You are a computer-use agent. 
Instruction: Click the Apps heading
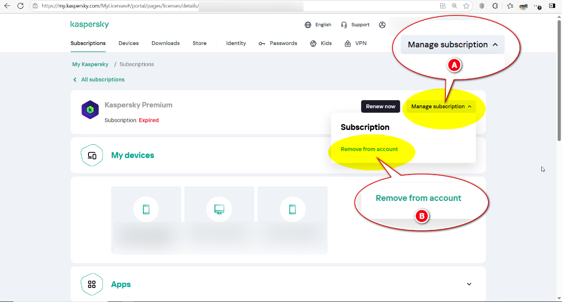pyautogui.click(x=121, y=284)
